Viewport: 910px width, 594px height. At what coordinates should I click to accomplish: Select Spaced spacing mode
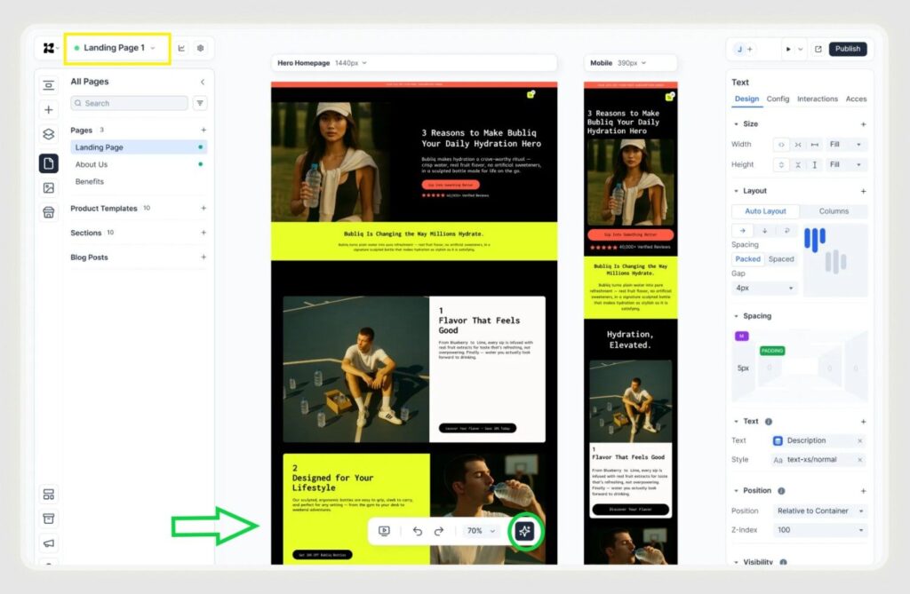(x=782, y=258)
